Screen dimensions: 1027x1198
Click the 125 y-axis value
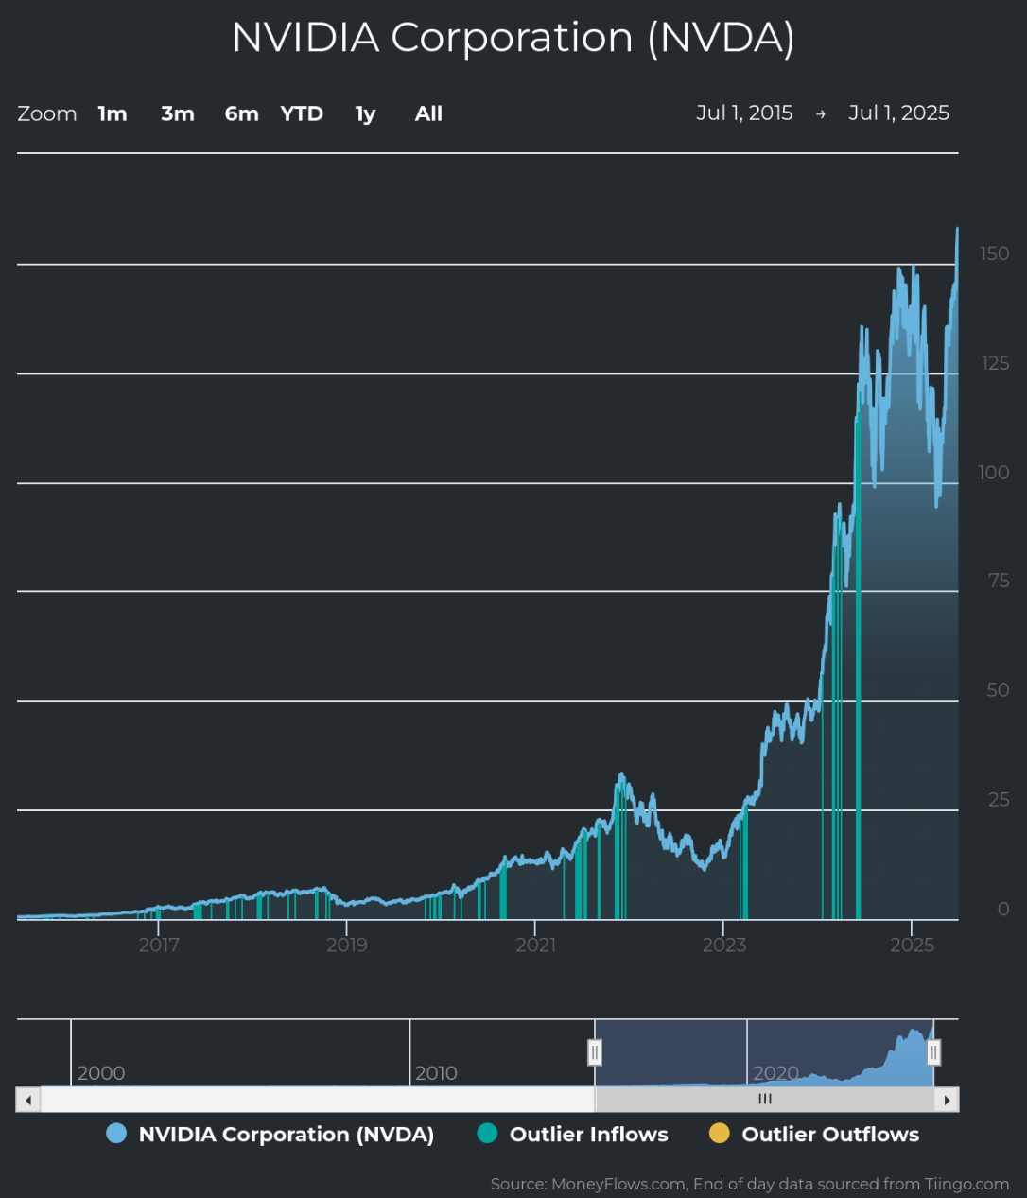click(994, 363)
